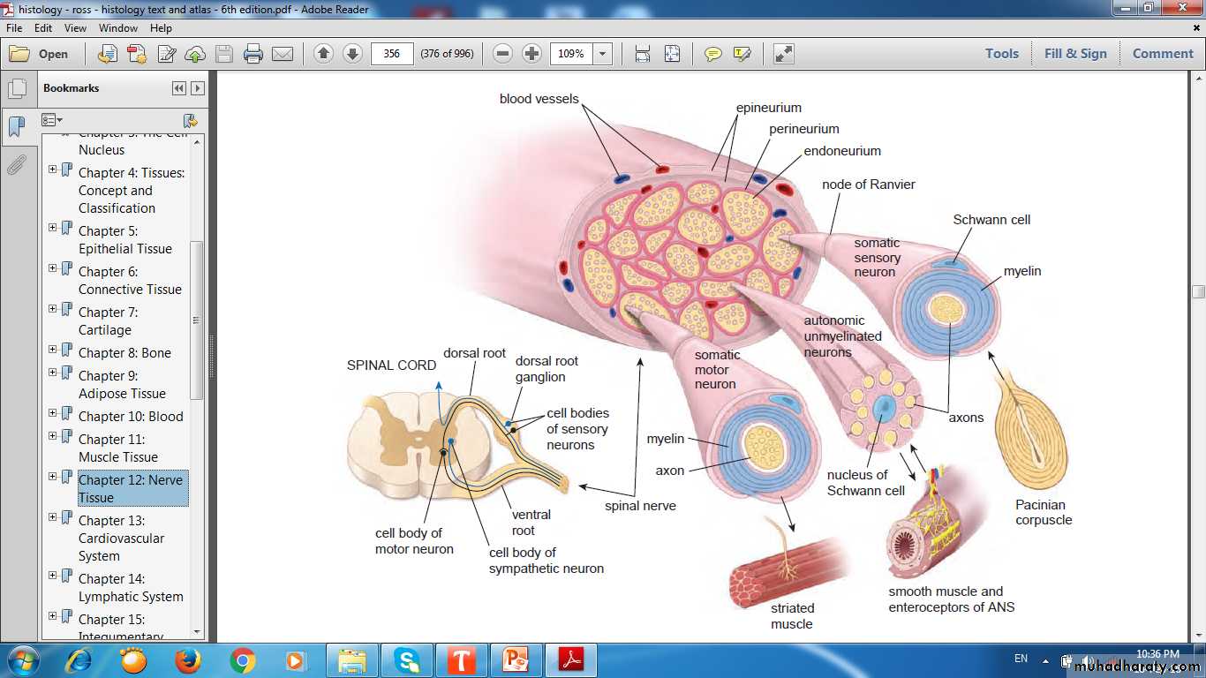Screen dimensions: 1206x678
Task: Switch to read mode view icon
Action: [x=783, y=54]
